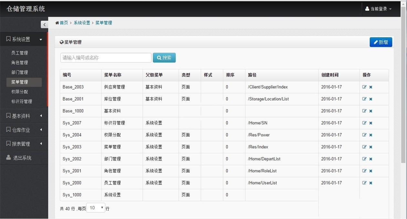The height and width of the screenshot is (219, 407).
Task: Click 退出系统 to log out
Action: point(24,158)
